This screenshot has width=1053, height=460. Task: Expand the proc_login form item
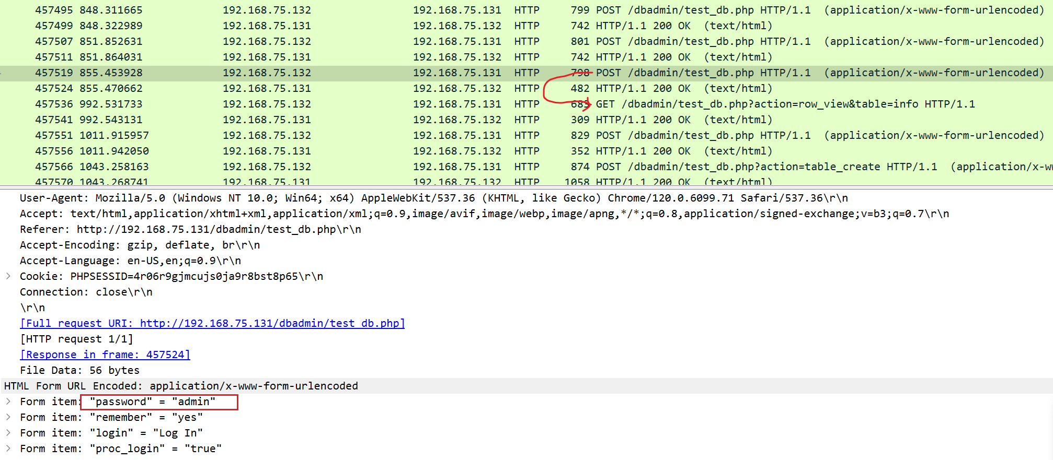8,449
